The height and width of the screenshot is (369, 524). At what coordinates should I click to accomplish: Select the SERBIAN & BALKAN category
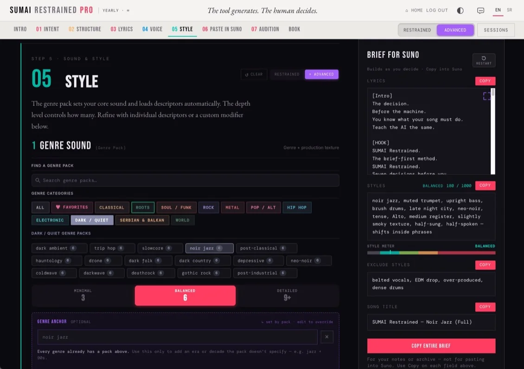point(142,220)
